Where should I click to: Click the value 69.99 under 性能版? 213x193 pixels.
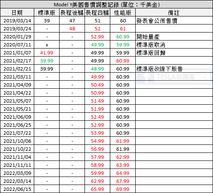pos(123,189)
